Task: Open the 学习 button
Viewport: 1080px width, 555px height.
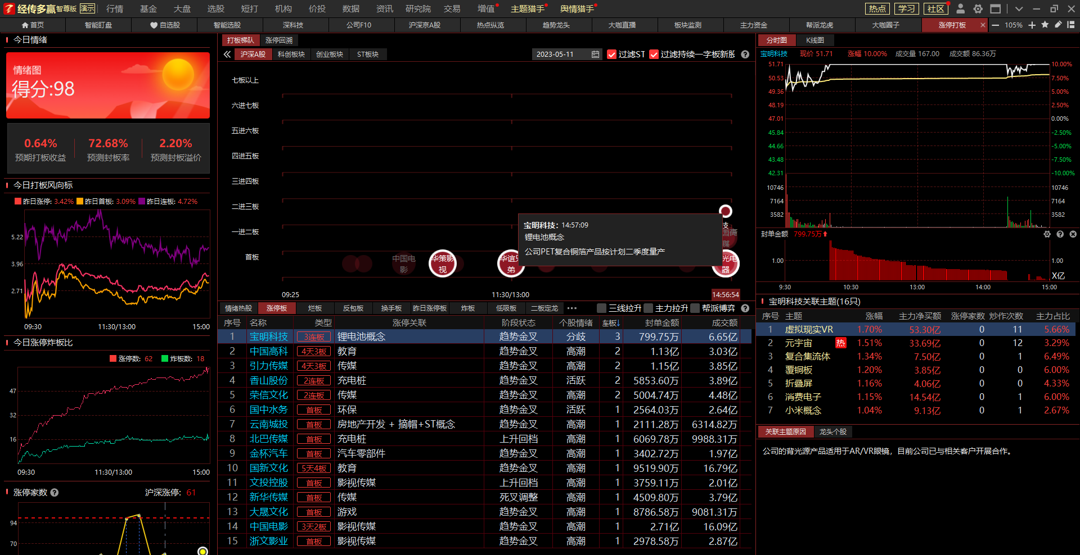Action: [906, 8]
